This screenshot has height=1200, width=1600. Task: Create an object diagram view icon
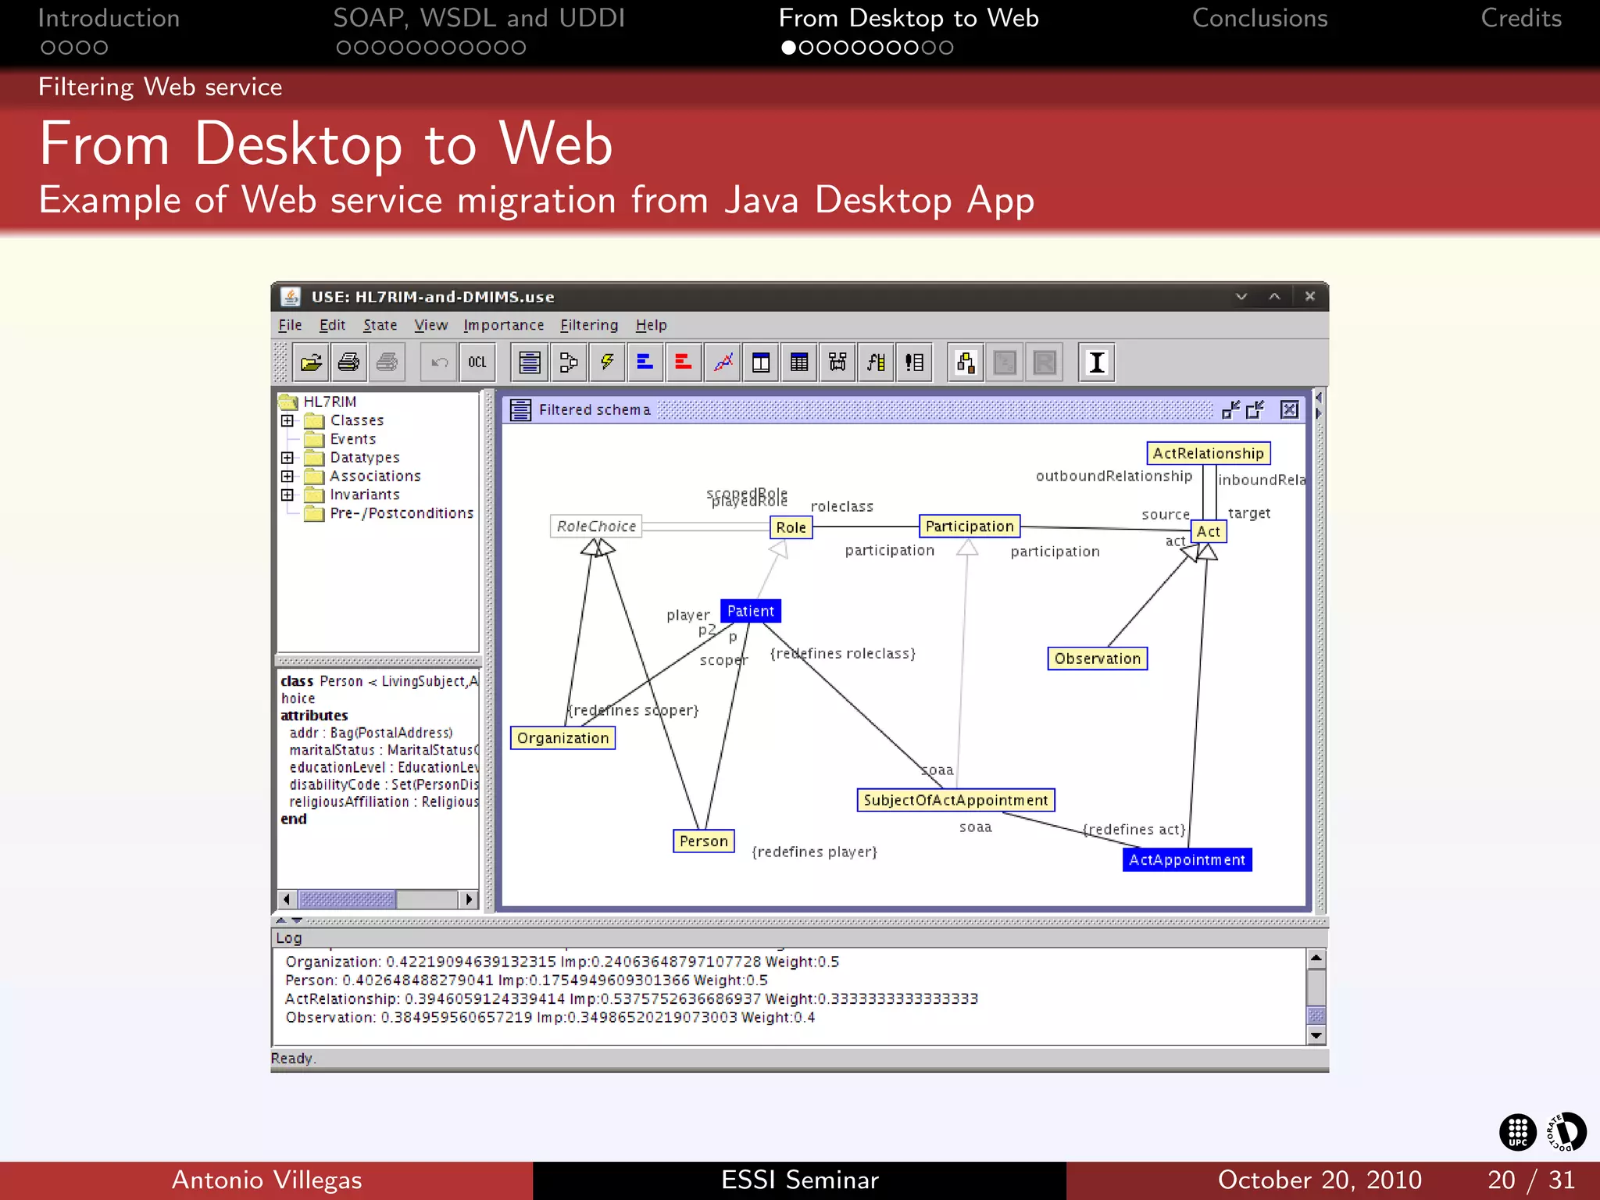pos(568,362)
